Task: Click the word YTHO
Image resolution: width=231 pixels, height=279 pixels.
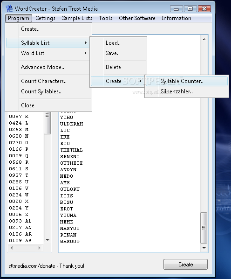Action: coord(67,117)
